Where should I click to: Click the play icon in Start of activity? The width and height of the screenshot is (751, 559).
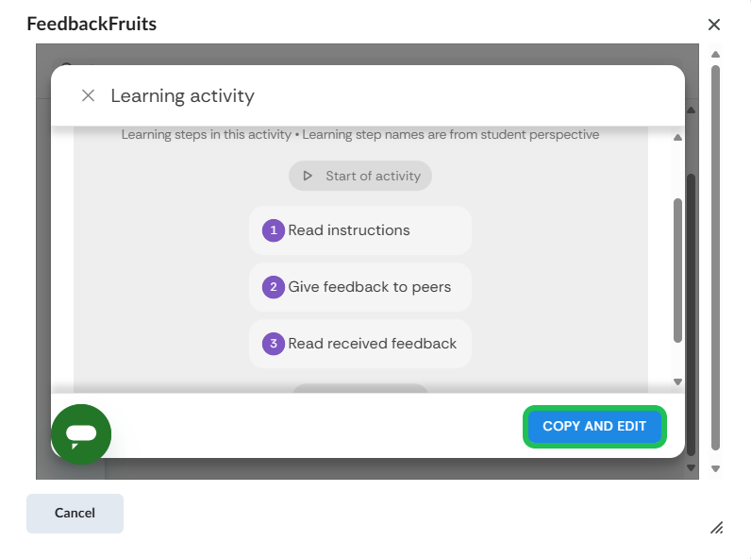click(x=308, y=176)
